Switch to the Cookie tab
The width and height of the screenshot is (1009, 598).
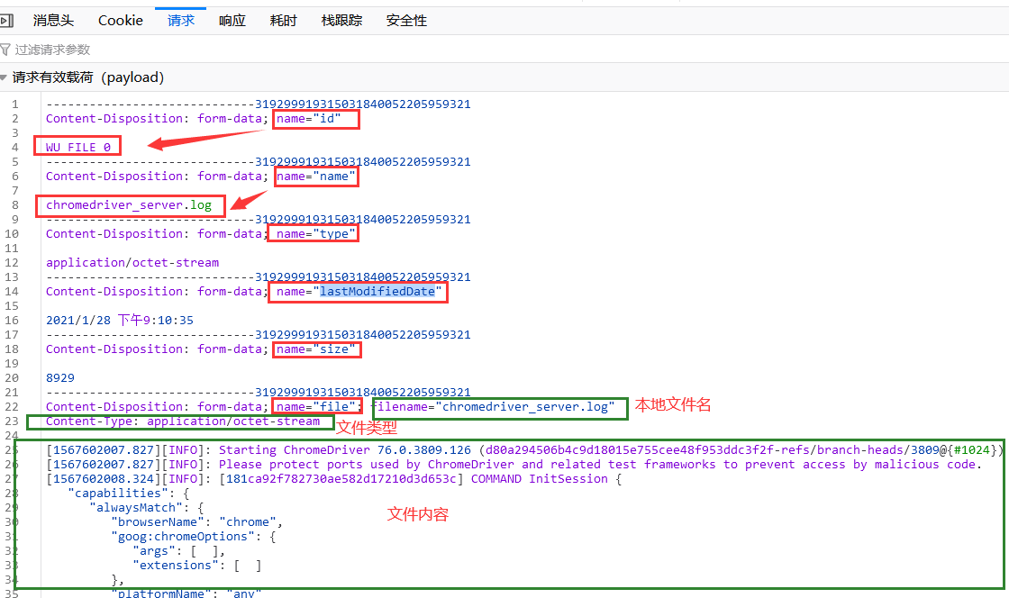click(121, 20)
